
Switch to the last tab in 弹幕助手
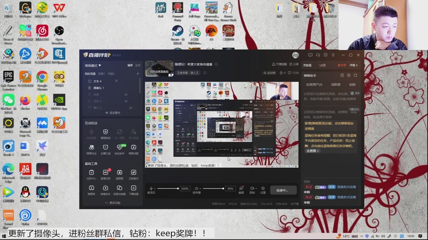tap(353, 85)
